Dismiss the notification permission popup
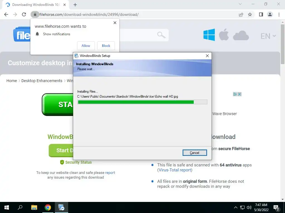The width and height of the screenshot is (285, 213). point(115,23)
